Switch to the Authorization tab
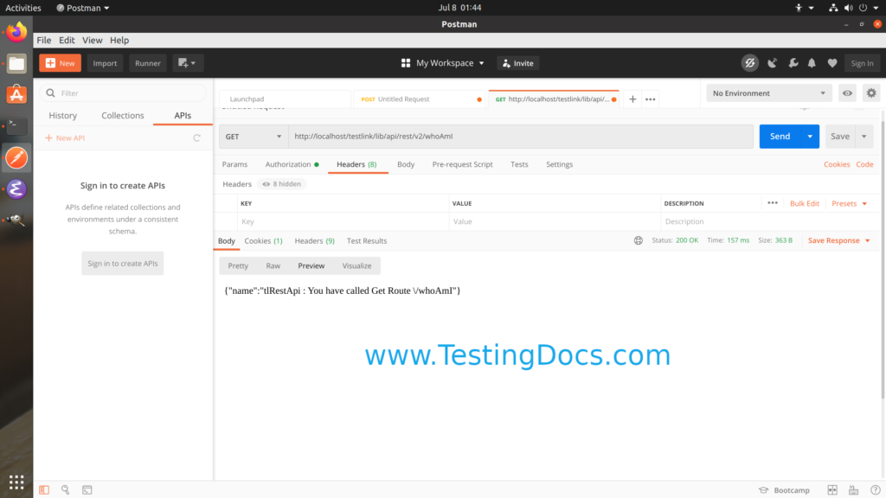This screenshot has height=498, width=886. pyautogui.click(x=287, y=163)
